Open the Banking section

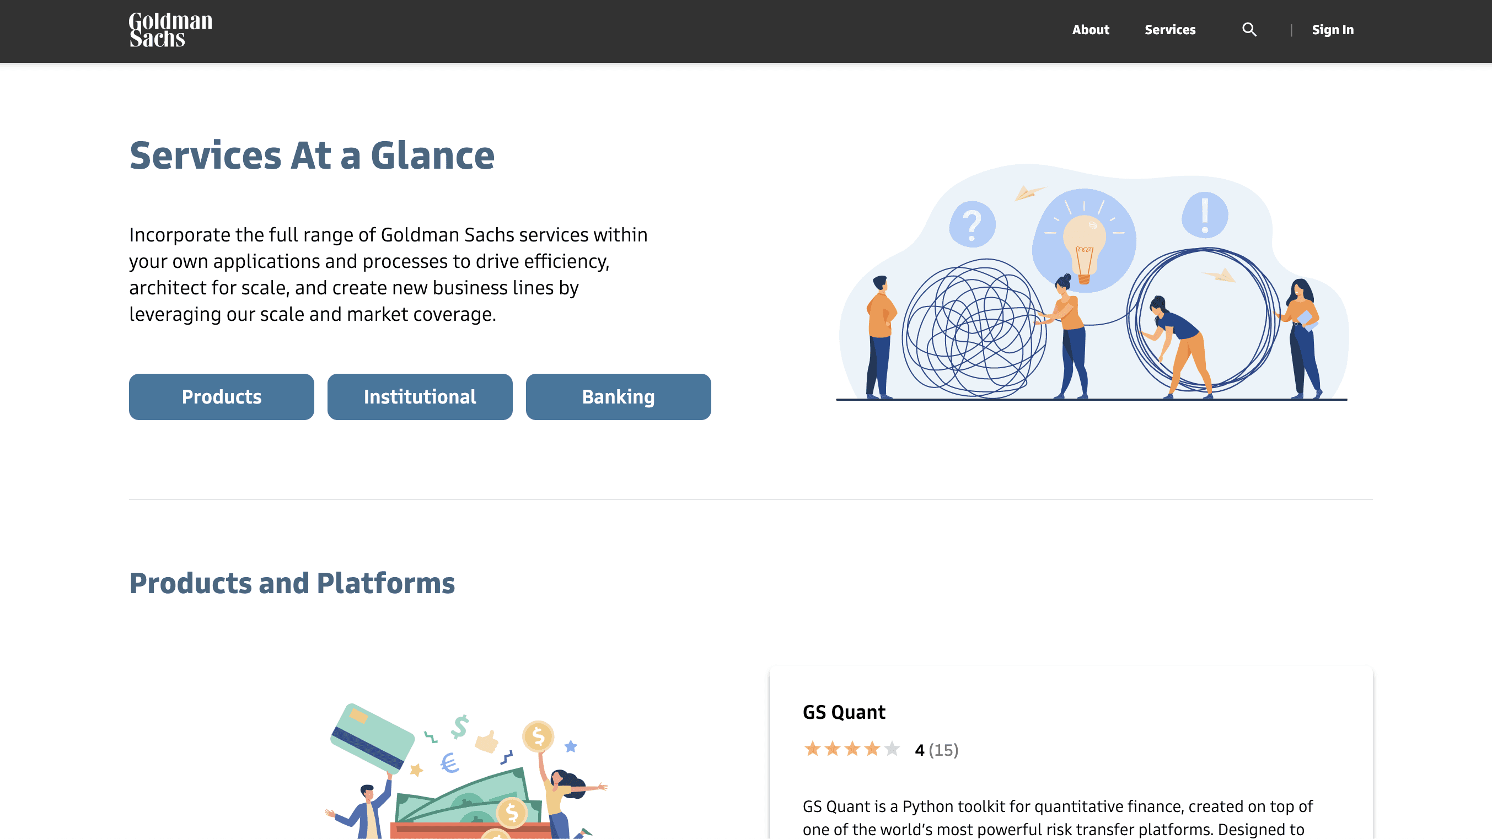[x=618, y=397]
